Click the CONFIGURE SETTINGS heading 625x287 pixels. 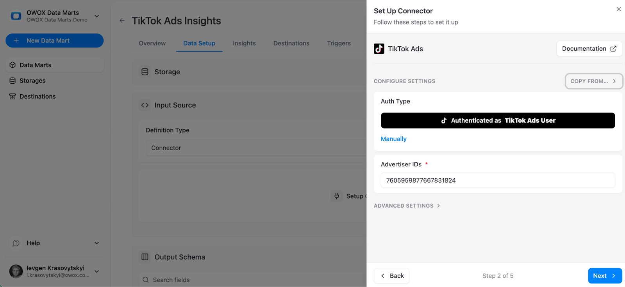coord(404,81)
